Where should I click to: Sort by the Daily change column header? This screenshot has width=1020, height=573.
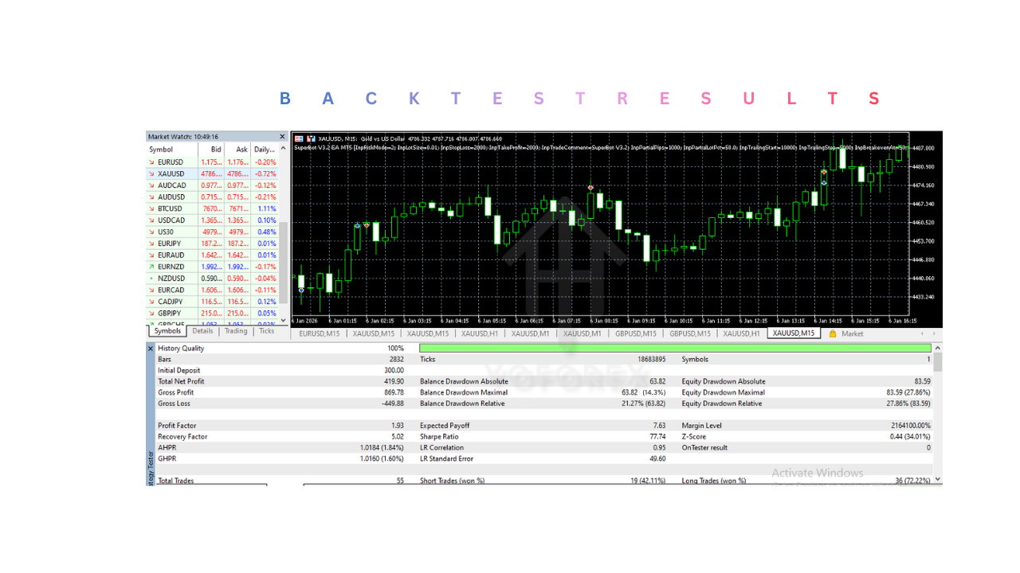264,150
